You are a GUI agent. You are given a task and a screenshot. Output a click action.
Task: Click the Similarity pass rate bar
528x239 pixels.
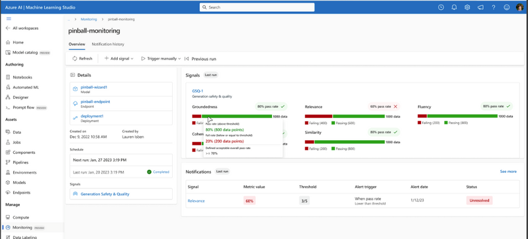click(345, 142)
